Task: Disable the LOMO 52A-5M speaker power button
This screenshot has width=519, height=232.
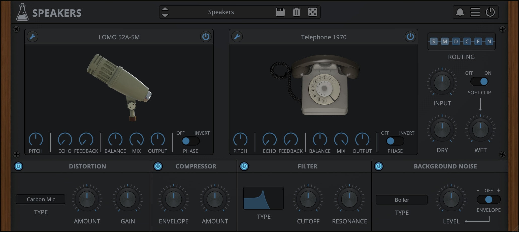Action: tap(206, 37)
